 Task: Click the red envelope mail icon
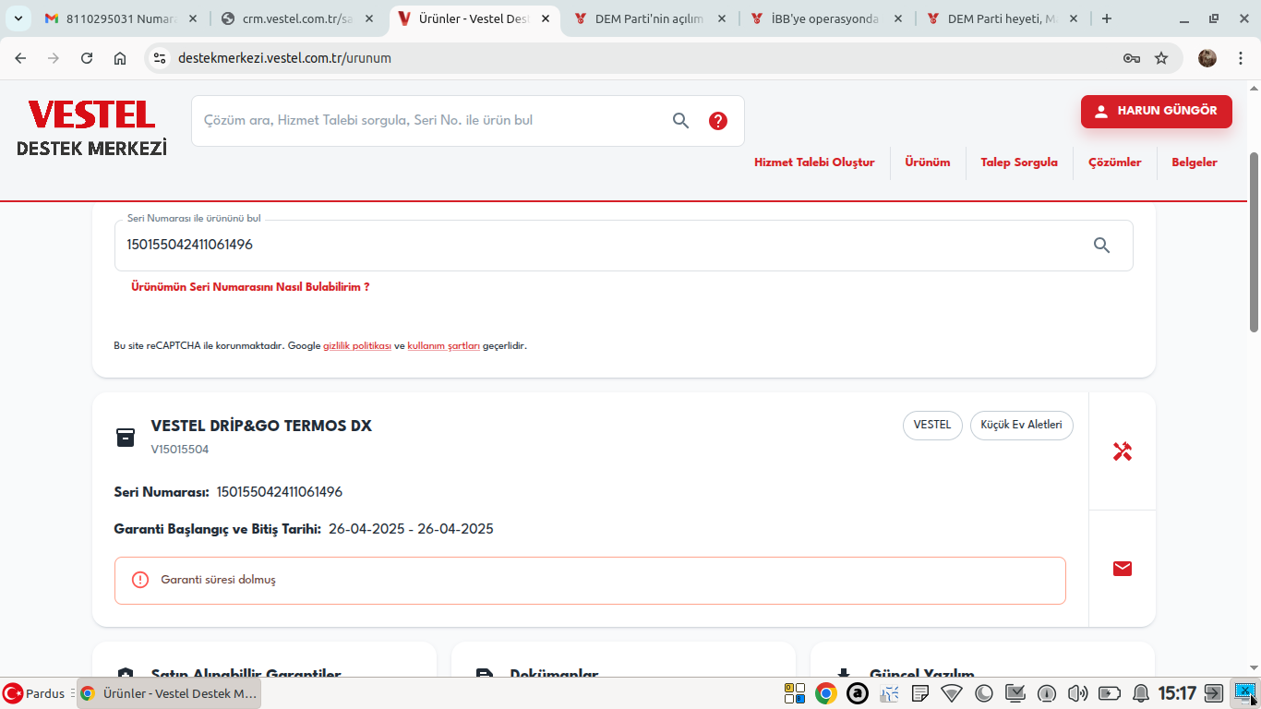pyautogui.click(x=1123, y=569)
